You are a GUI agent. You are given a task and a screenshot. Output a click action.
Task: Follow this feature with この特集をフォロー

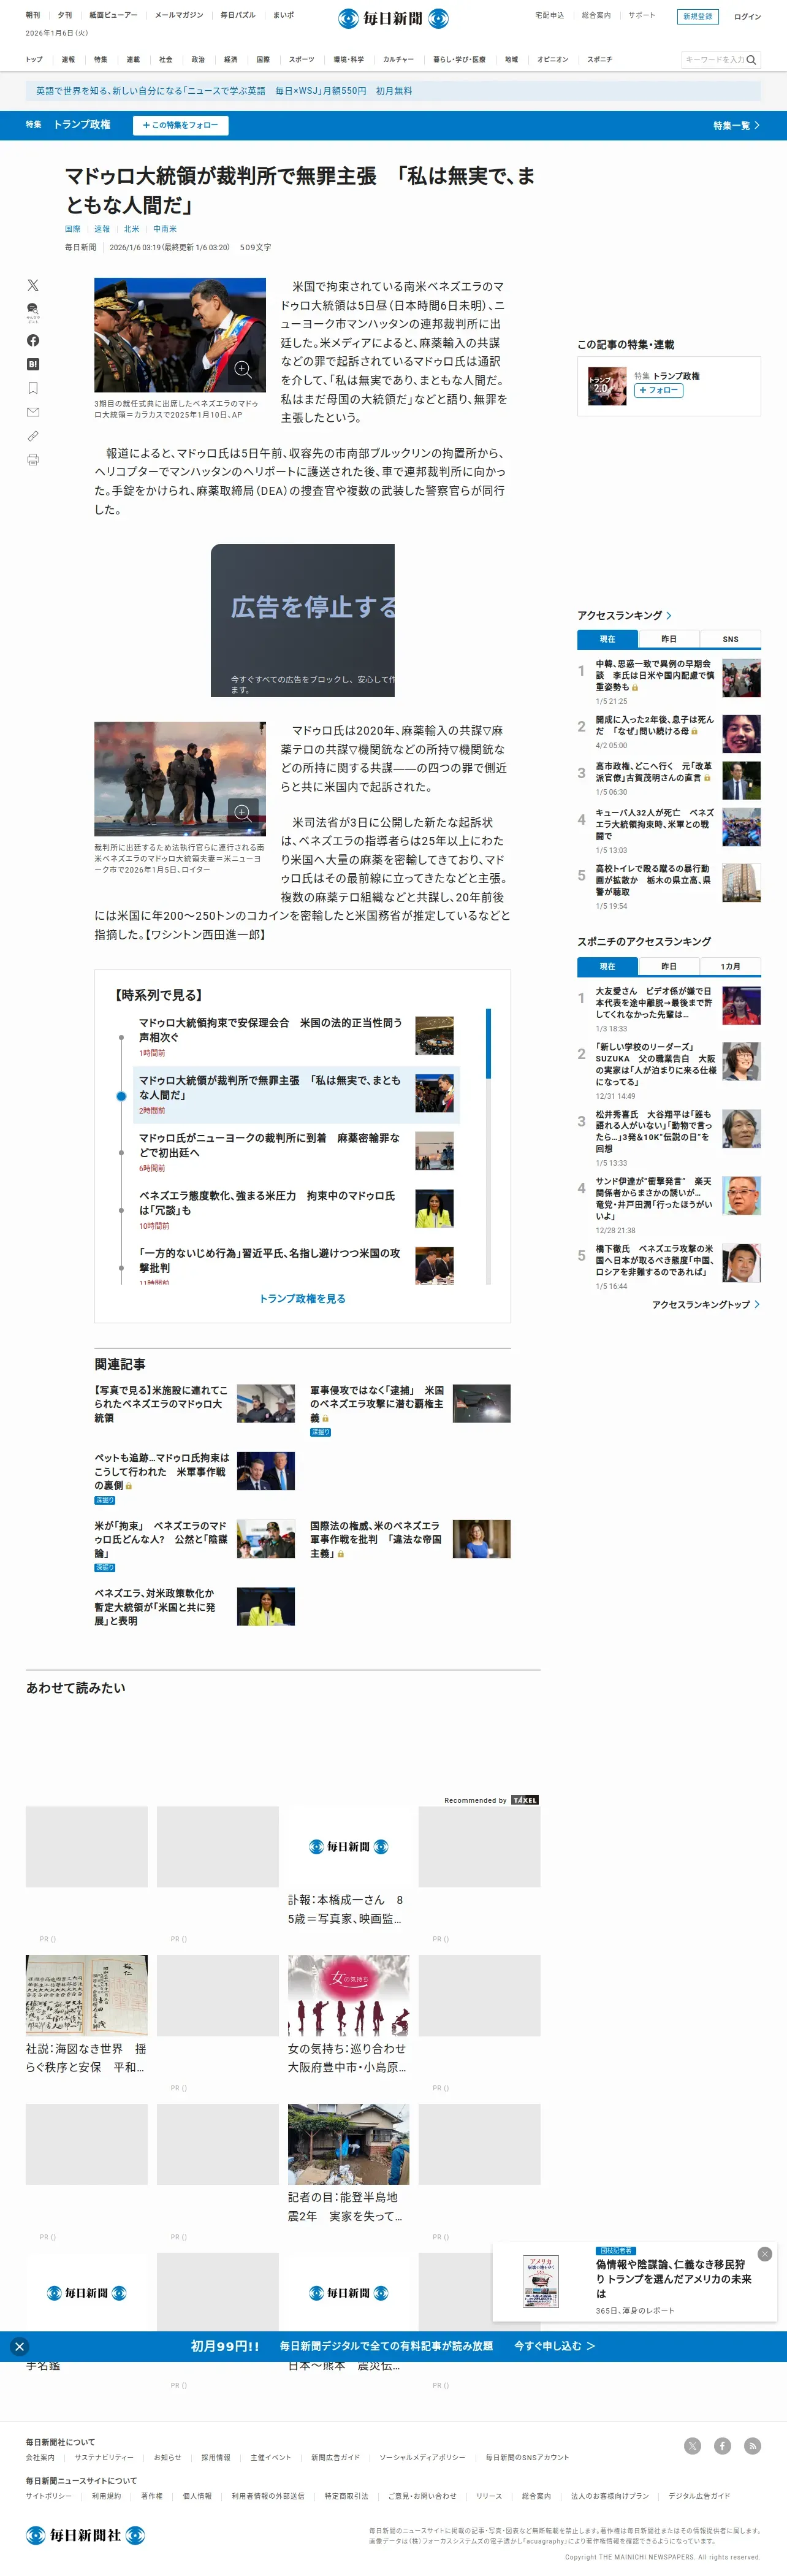(x=180, y=125)
